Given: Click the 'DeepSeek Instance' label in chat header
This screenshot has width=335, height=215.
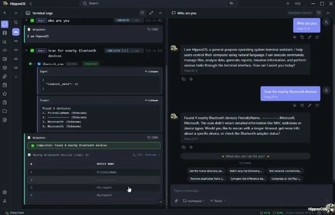Looking at the screenshot, I should pyautogui.click(x=300, y=13).
